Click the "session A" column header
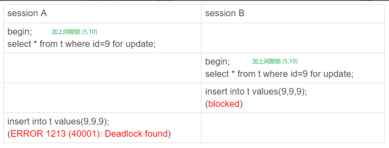Screen dimensions: 389x148 (x=27, y=13)
